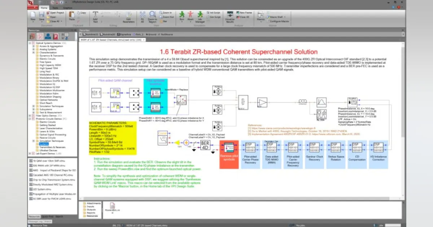Open the Job Manager

pos(200,17)
